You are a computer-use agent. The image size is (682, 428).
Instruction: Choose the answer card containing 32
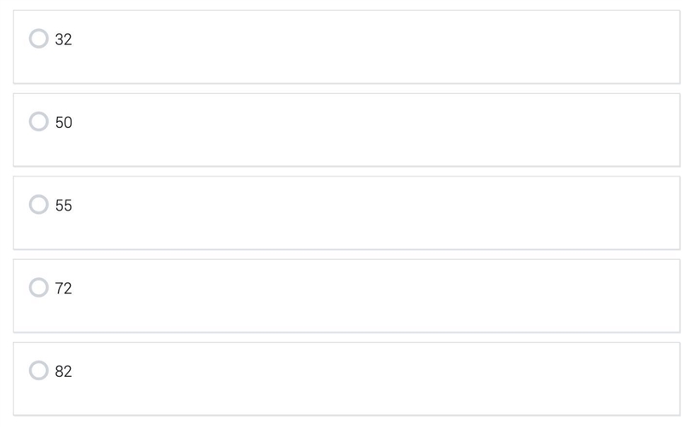tap(347, 47)
